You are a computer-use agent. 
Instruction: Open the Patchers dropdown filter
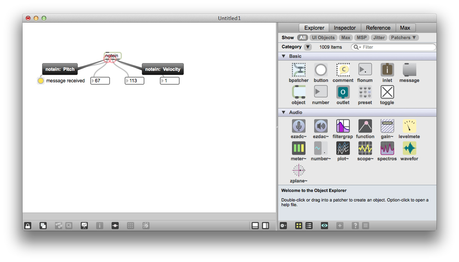[403, 38]
